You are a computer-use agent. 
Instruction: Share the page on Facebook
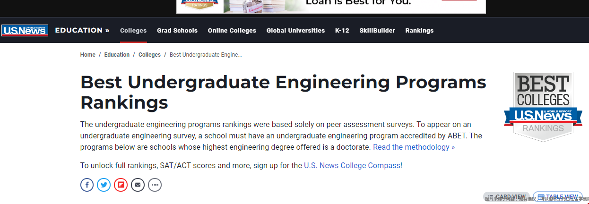[x=87, y=185]
